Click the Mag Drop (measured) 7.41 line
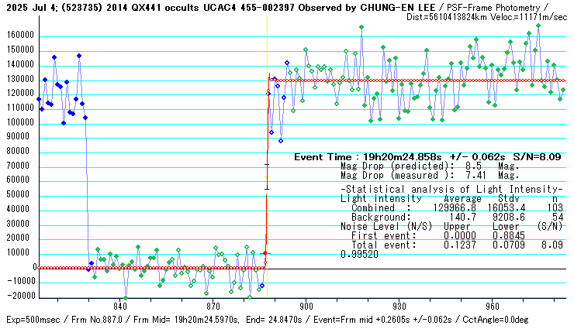The height and width of the screenshot is (329, 574). pos(429,176)
